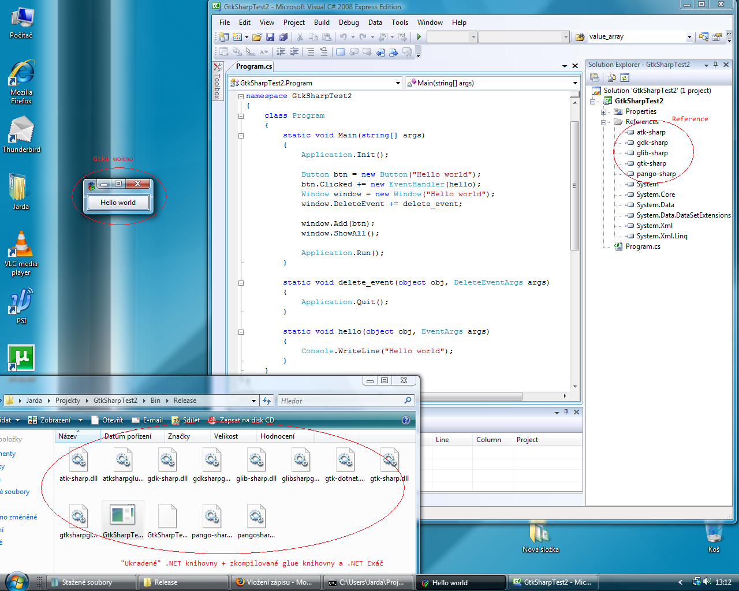Open the Debug menu
Image resolution: width=739 pixels, height=591 pixels.
pos(349,23)
